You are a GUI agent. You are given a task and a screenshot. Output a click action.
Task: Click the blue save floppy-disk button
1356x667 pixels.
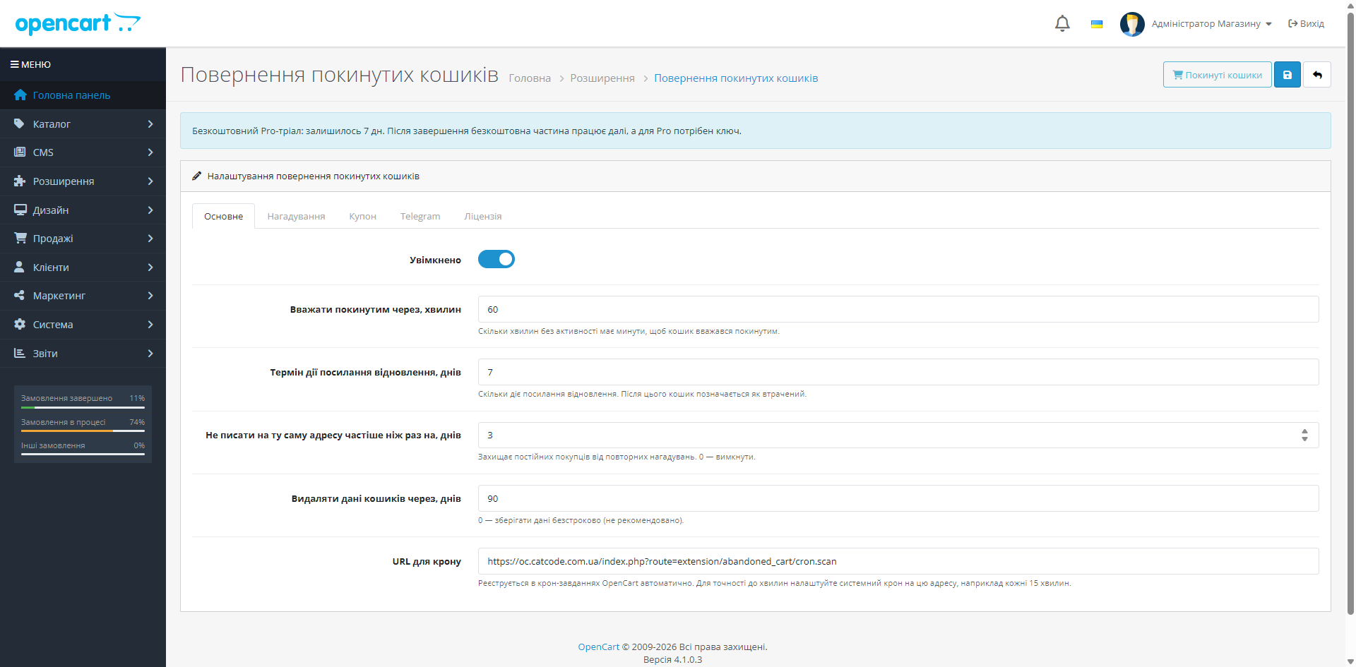[1287, 75]
